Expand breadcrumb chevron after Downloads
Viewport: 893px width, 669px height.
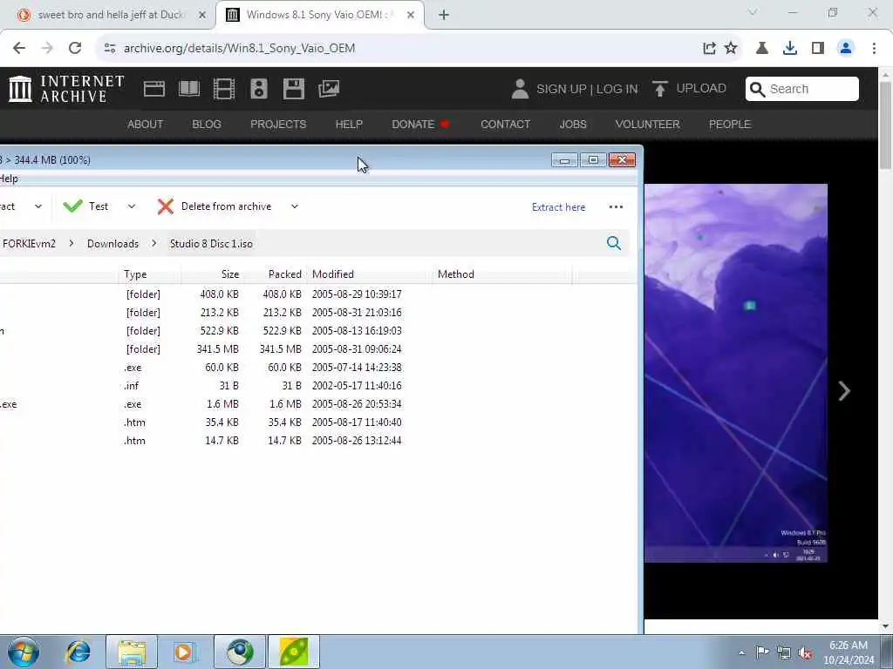(x=154, y=244)
